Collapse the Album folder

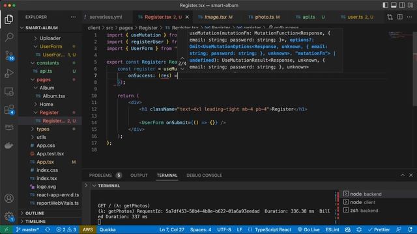(47, 88)
